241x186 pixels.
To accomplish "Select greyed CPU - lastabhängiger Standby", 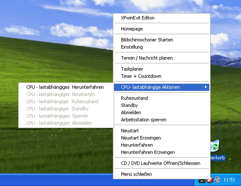I will (66, 109).
